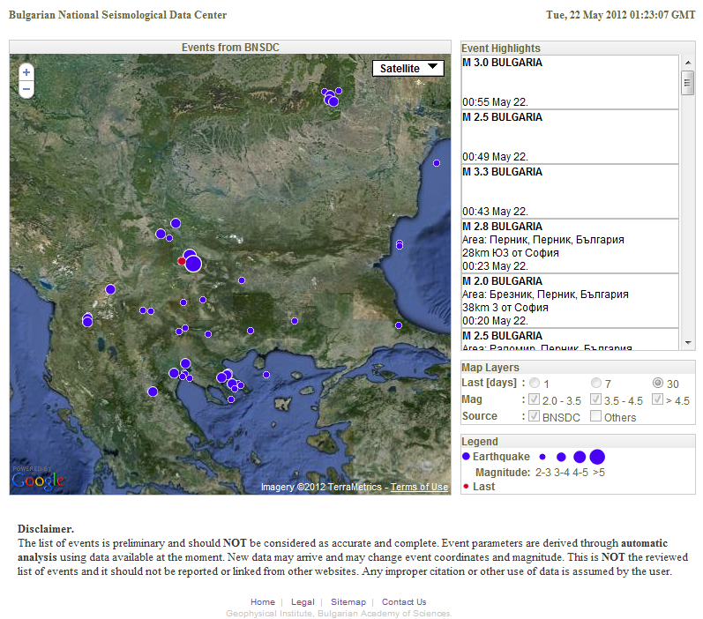Viewport: 703px width, 619px height.
Task: Go to the Home footer link
Action: coord(263,602)
